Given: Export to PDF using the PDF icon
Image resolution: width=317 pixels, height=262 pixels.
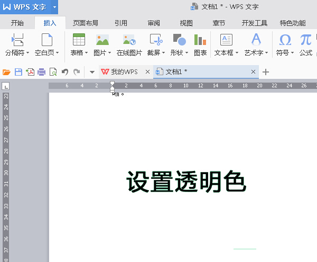Looking at the screenshot, I should click(x=30, y=72).
